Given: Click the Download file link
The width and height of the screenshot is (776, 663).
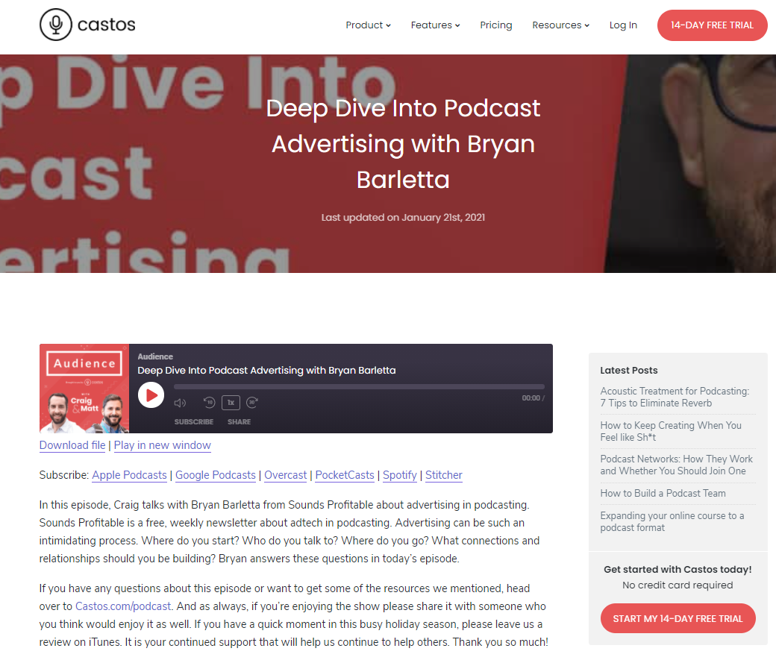Looking at the screenshot, I should click(72, 445).
